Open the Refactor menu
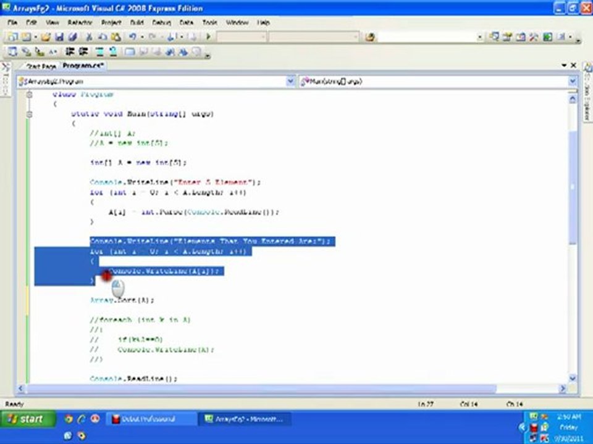Screen dimensions: 593x444 (x=80, y=23)
